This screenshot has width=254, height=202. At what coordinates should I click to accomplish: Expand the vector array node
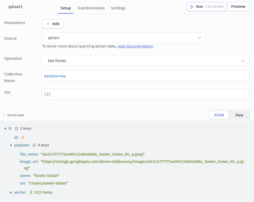click(11, 192)
